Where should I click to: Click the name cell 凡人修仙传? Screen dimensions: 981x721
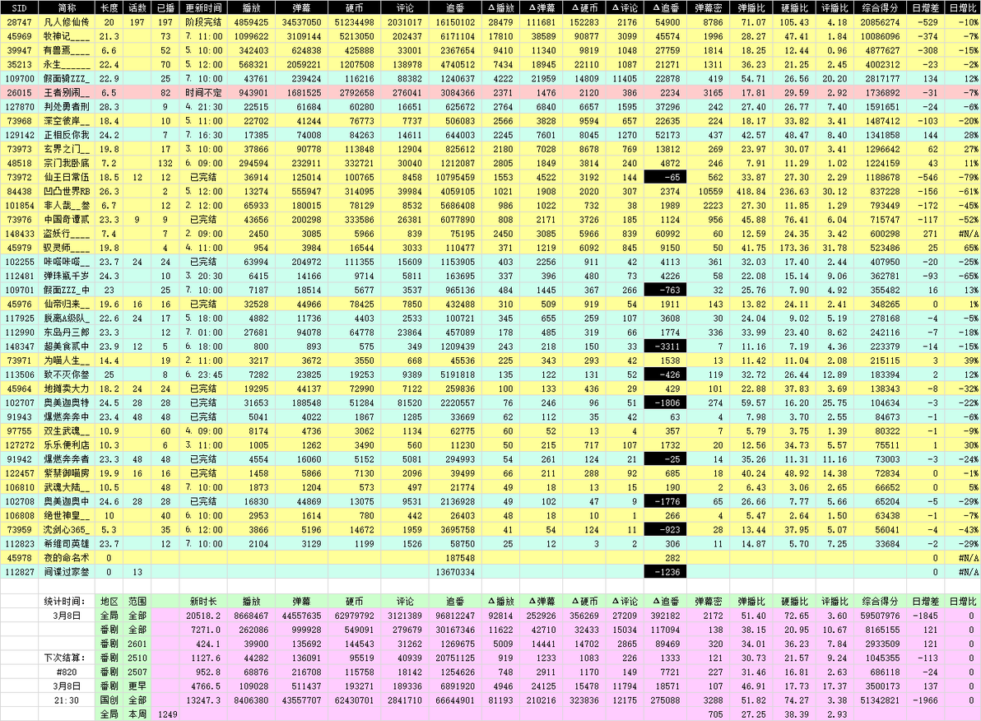point(67,22)
